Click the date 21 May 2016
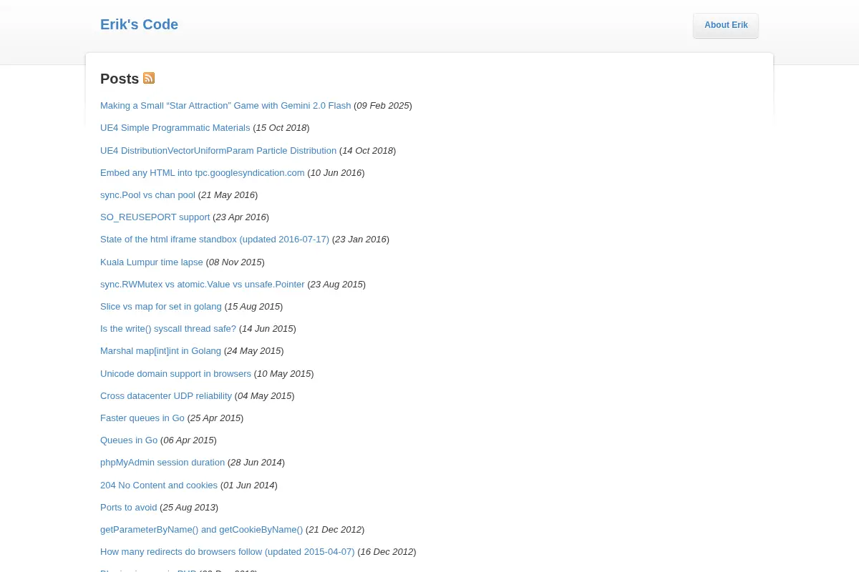 228,194
